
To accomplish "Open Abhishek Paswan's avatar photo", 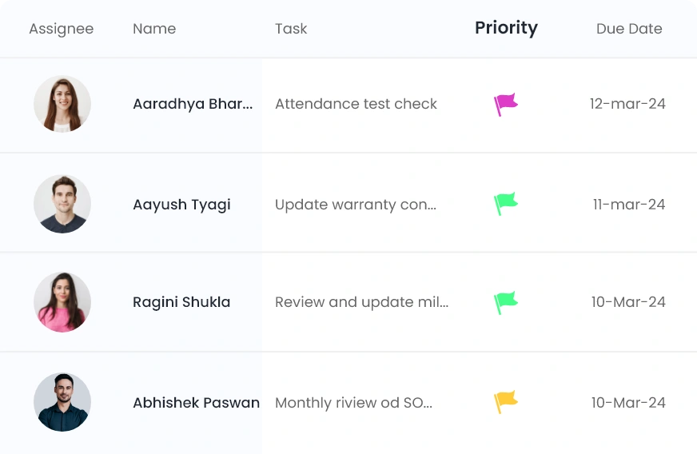I will 62,402.
